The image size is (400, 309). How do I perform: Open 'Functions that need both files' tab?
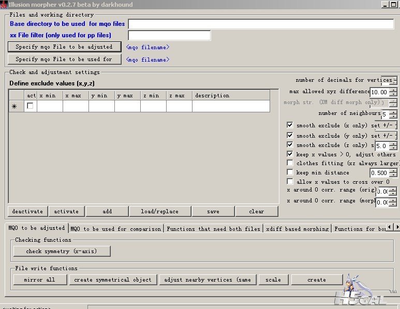point(213,228)
